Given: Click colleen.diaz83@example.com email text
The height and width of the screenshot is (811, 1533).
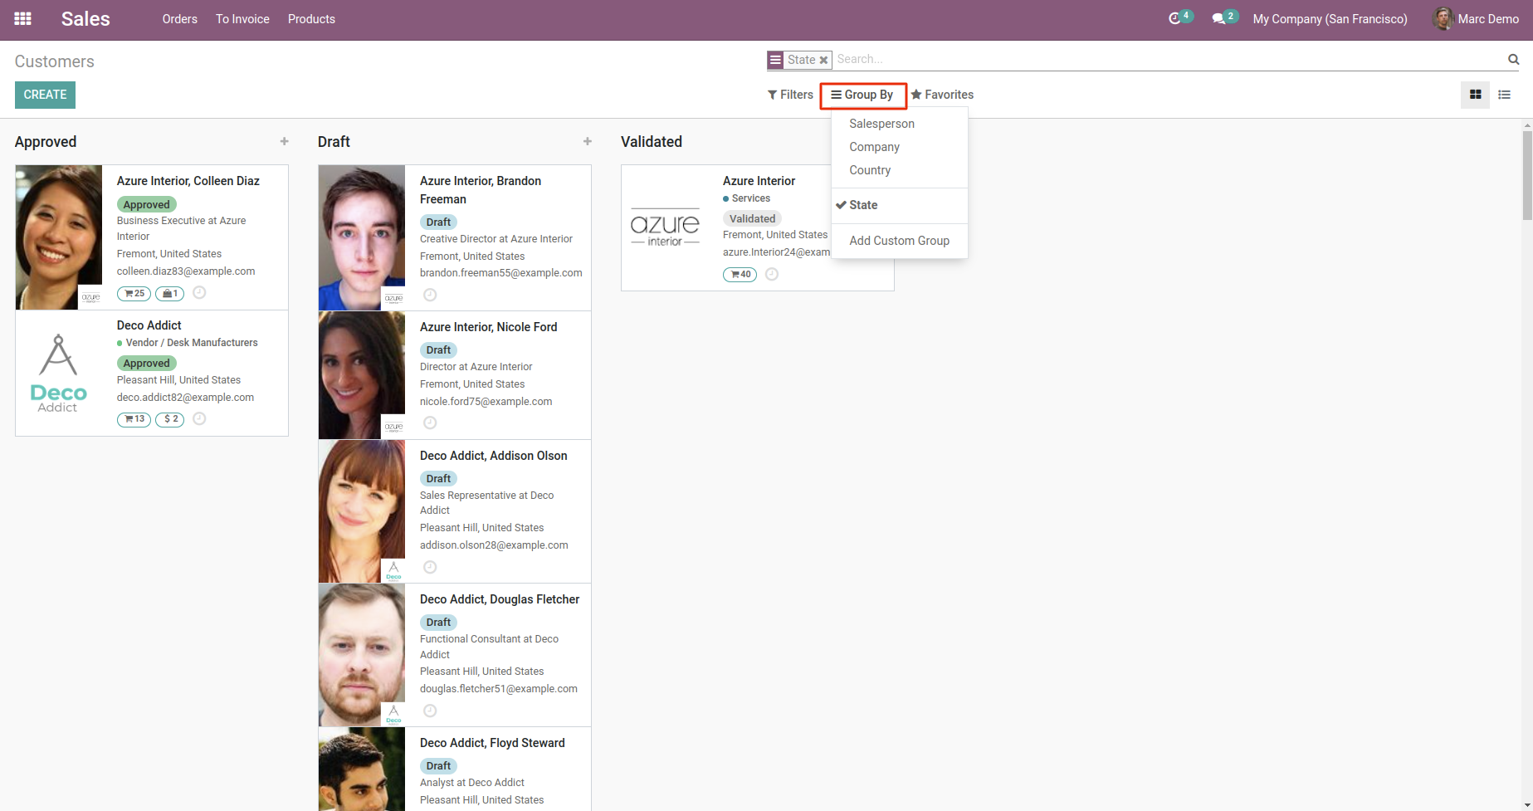Looking at the screenshot, I should [x=186, y=271].
